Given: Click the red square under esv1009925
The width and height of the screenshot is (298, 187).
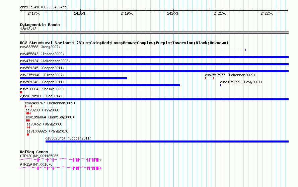Looking at the screenshot, I should click(x=28, y=134).
